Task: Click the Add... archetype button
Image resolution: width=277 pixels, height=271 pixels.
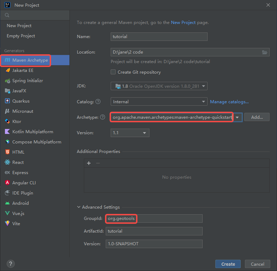Action: click(257, 117)
